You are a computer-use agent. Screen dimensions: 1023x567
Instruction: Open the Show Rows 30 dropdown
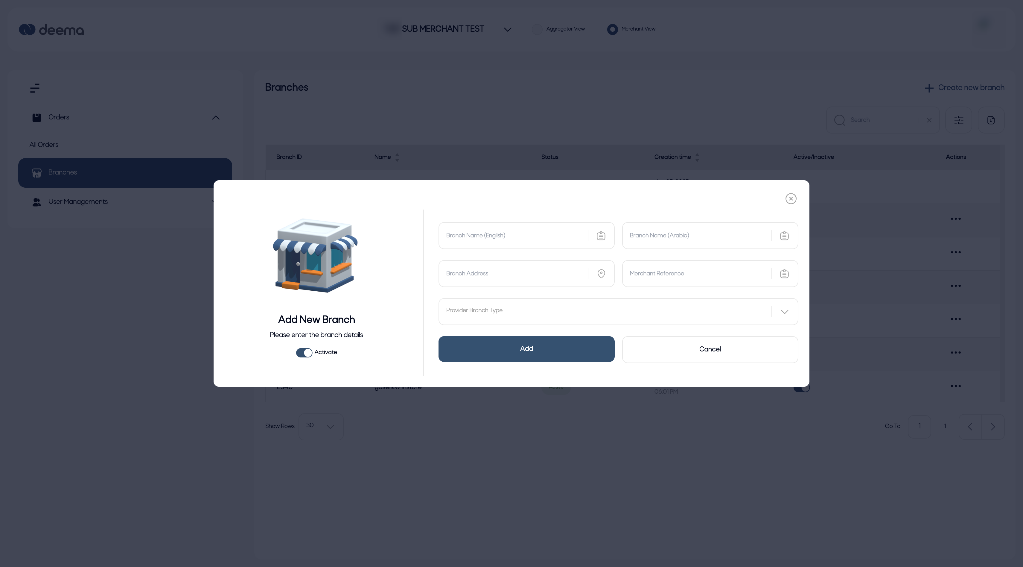(320, 426)
